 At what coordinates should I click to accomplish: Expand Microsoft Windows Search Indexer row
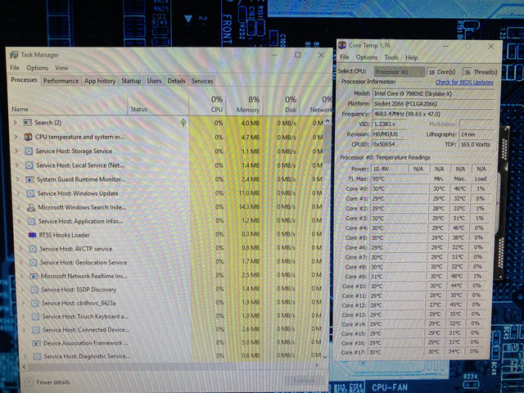pyautogui.click(x=19, y=207)
